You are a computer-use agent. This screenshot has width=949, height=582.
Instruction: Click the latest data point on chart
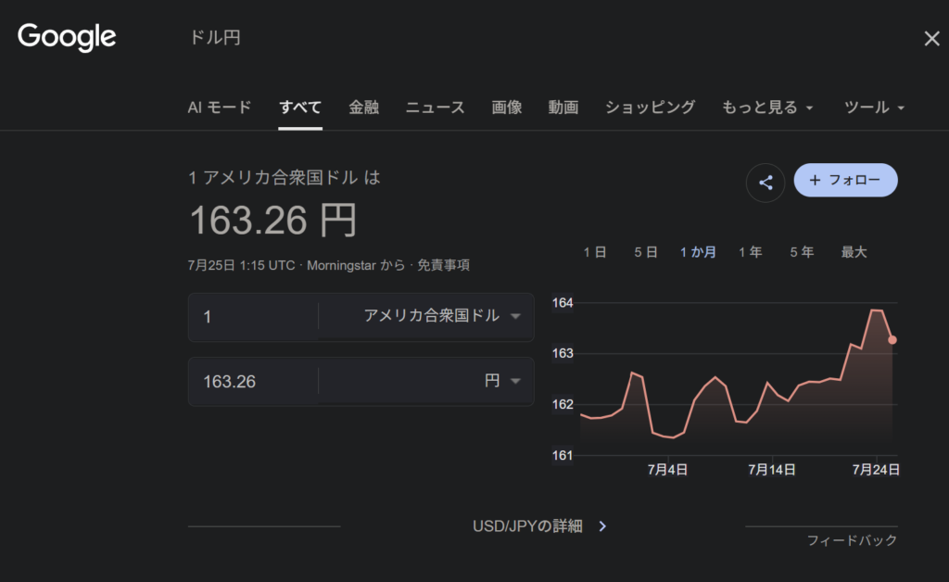tap(892, 340)
